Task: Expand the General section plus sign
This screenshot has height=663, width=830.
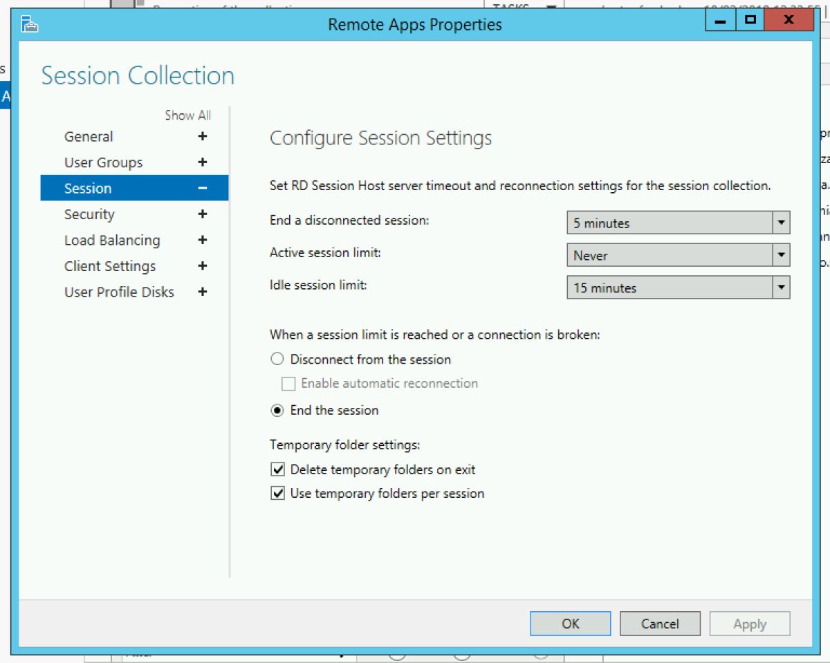Action: 203,137
